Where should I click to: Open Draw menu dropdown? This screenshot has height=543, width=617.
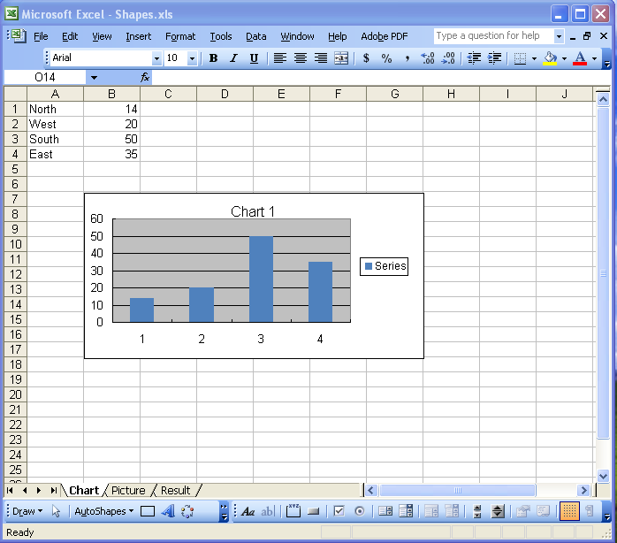[27, 511]
